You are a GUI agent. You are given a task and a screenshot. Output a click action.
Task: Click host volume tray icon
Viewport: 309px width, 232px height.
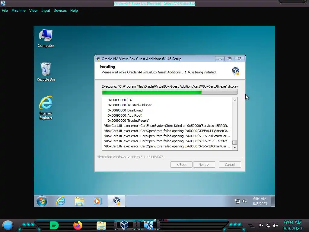pyautogui.click(x=276, y=225)
